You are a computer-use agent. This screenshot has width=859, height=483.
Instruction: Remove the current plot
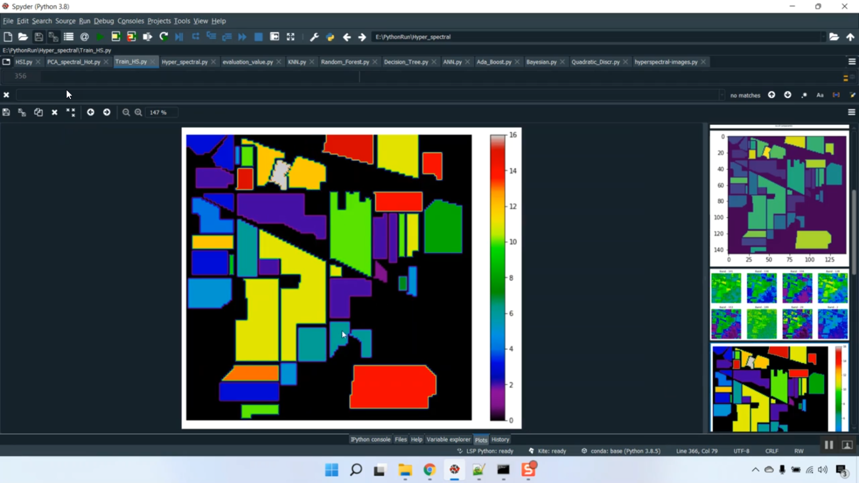point(55,112)
